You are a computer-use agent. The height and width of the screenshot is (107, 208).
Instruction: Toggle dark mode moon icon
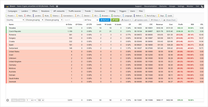tap(202, 6)
